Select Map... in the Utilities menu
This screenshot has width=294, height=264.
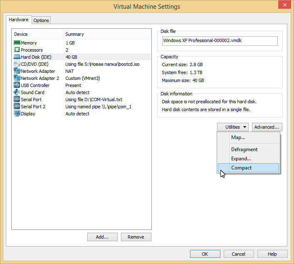238,137
